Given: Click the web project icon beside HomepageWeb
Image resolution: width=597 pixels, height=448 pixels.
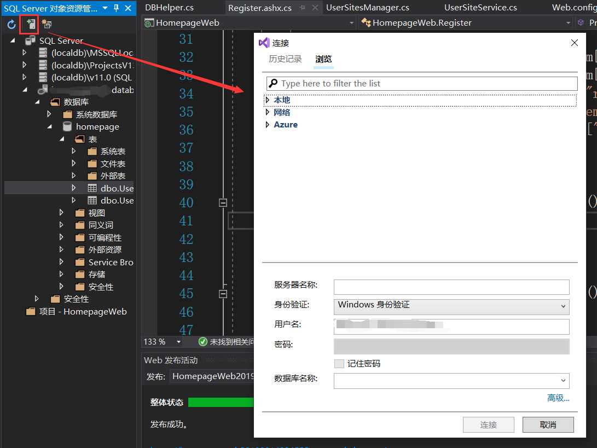Looking at the screenshot, I should tap(149, 23).
